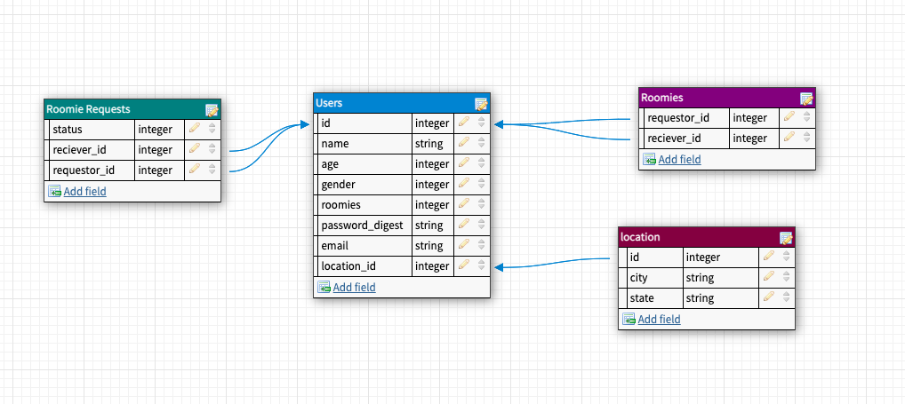Click 'requestor_id' in Roomie Requests table
The width and height of the screenshot is (905, 404).
pyautogui.click(x=84, y=170)
